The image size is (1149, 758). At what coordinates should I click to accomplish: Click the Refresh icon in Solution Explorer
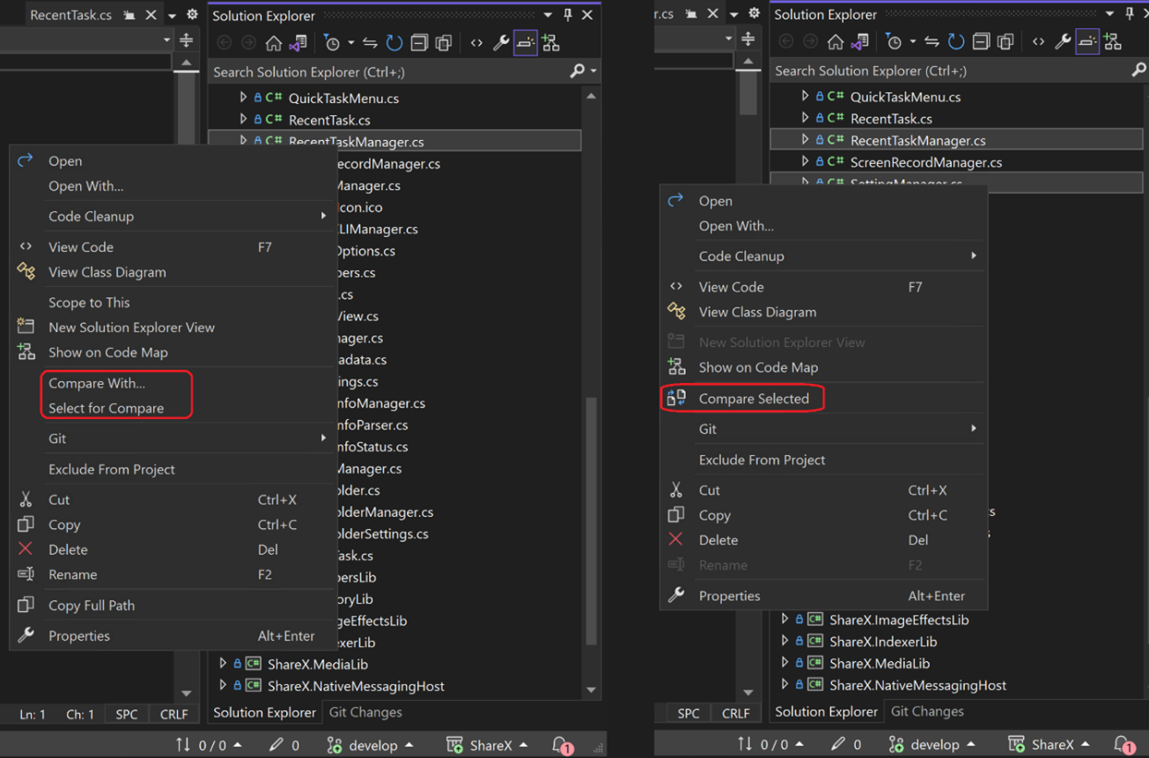[x=394, y=41]
